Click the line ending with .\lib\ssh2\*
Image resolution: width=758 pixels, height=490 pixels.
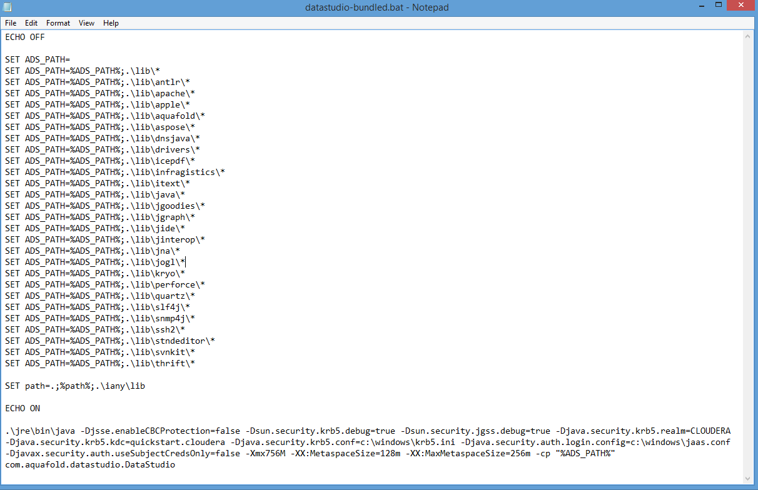[95, 329]
